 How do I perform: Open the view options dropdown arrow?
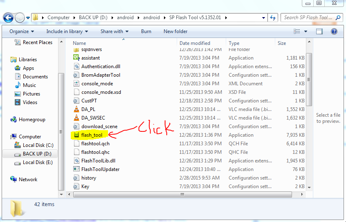pos(306,31)
